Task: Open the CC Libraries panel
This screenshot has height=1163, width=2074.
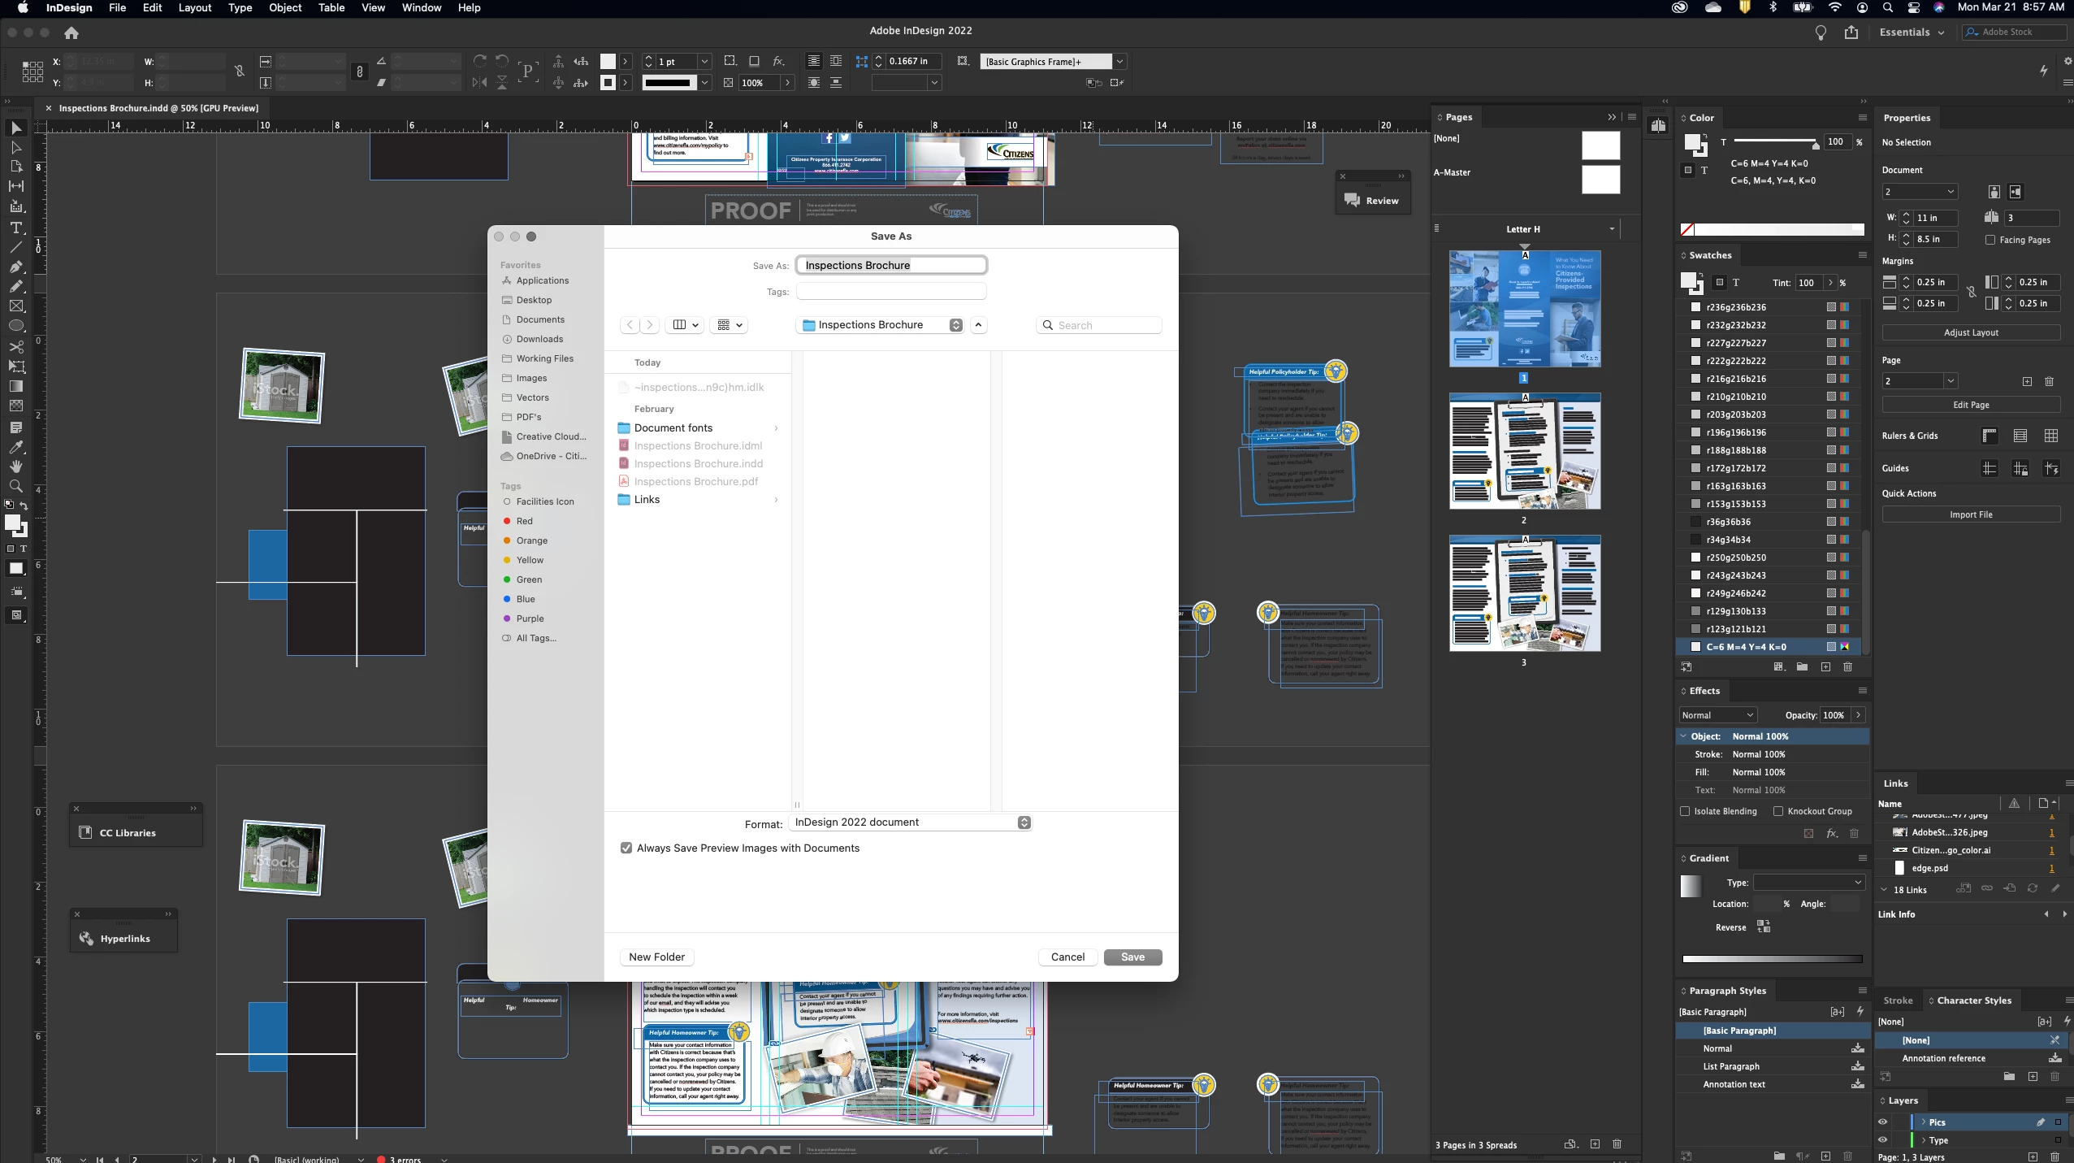Action: (x=127, y=832)
